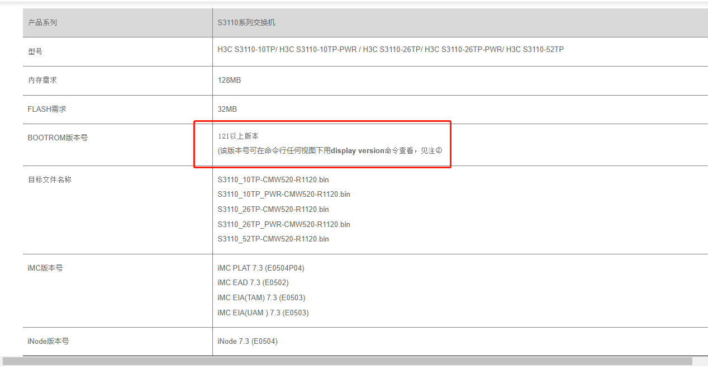
Task: Select 'iMC EAD 7.3 (E0502)' text
Action: pos(253,283)
